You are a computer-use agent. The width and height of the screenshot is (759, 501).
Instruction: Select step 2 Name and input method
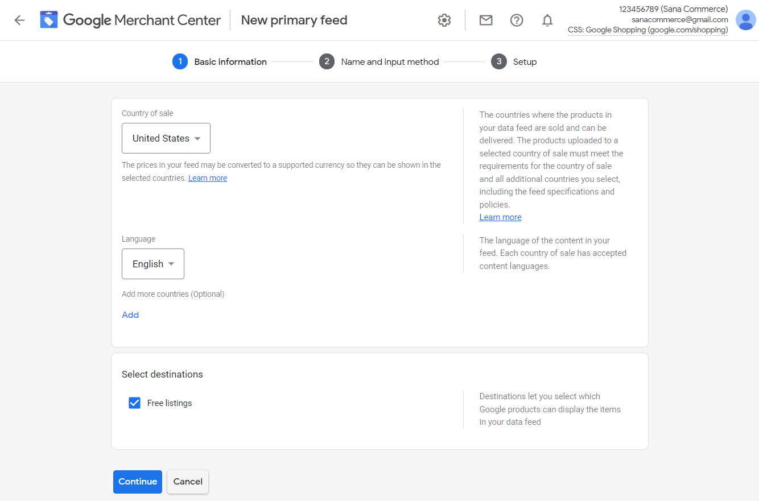tap(379, 61)
